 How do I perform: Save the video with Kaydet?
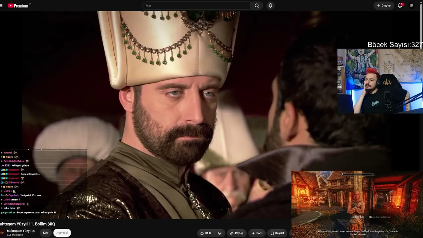tap(277, 233)
